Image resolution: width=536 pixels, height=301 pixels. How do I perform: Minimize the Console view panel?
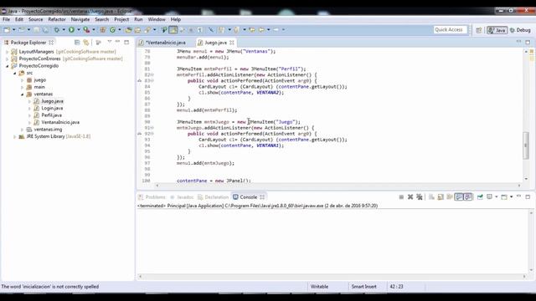tap(518, 196)
